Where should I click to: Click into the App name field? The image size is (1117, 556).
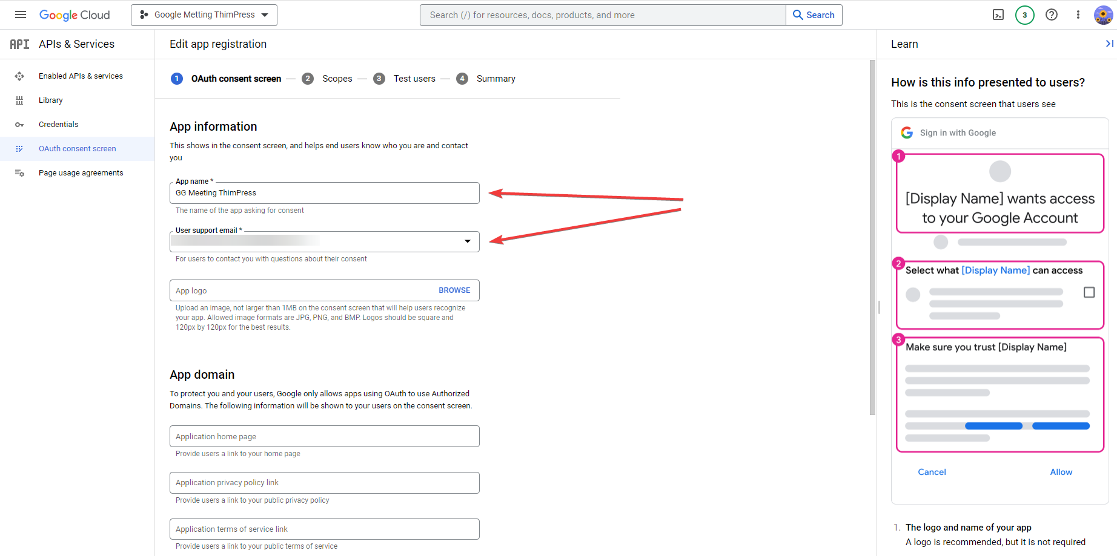(x=324, y=193)
